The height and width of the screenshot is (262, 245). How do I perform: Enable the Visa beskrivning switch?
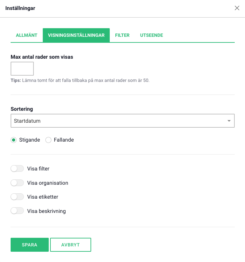(17, 211)
